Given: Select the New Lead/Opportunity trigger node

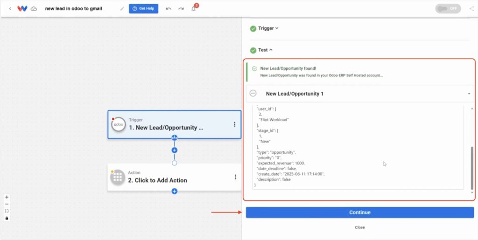Looking at the screenshot, I should tap(174, 124).
